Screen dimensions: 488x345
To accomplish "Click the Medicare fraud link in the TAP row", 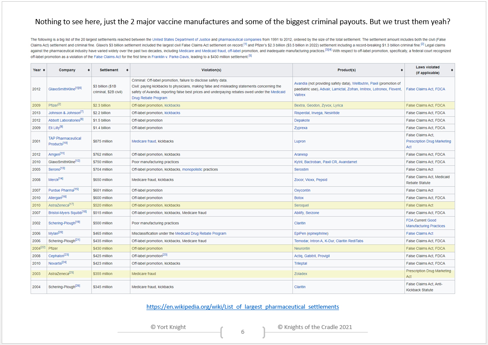I will coord(144,141).
